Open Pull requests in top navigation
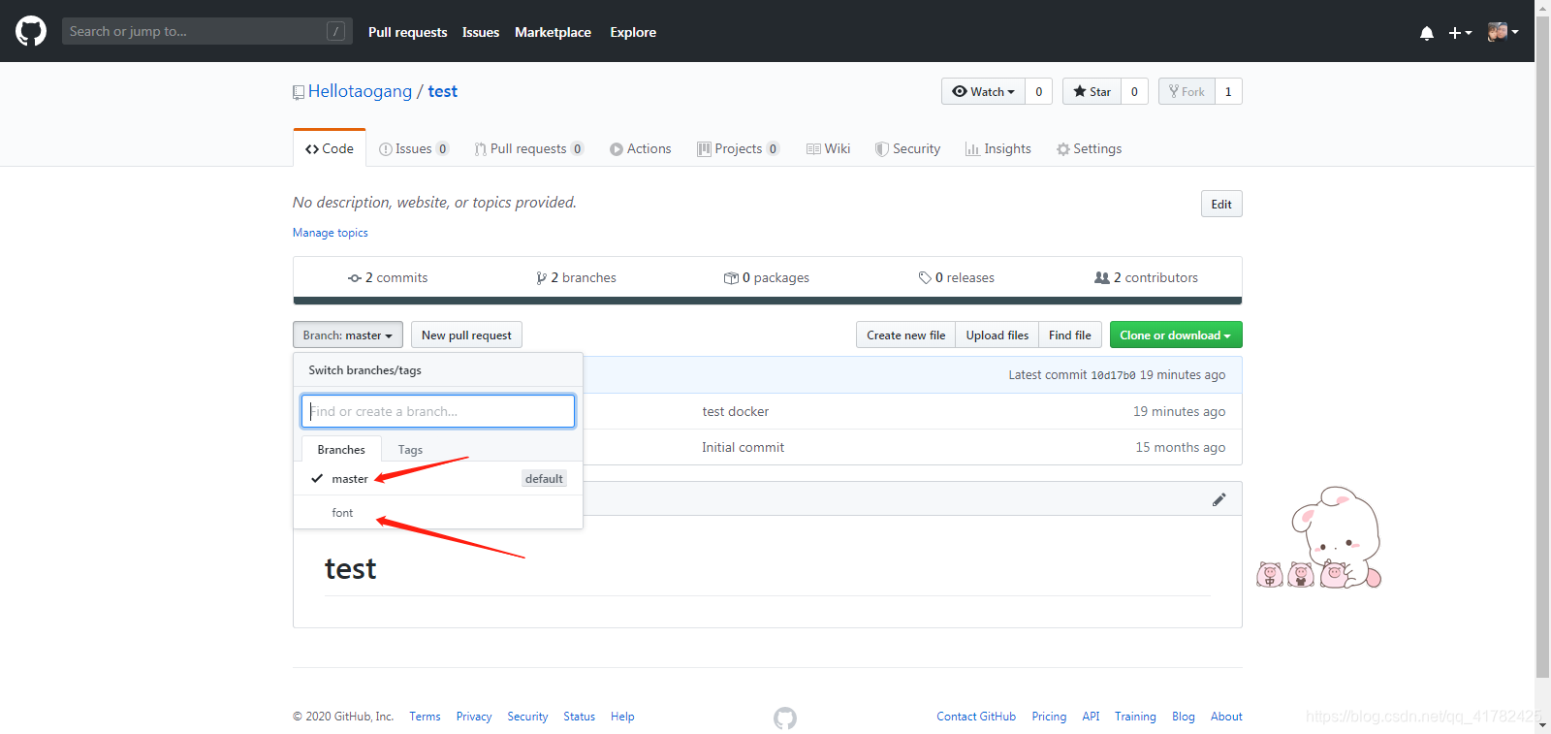The width and height of the screenshot is (1551, 734). 407,32
